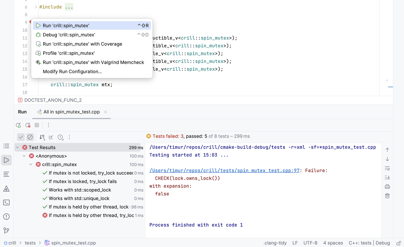Image resolution: width=404 pixels, height=247 pixels.
Task: Rerun only the failed tests
Action: click(28, 125)
